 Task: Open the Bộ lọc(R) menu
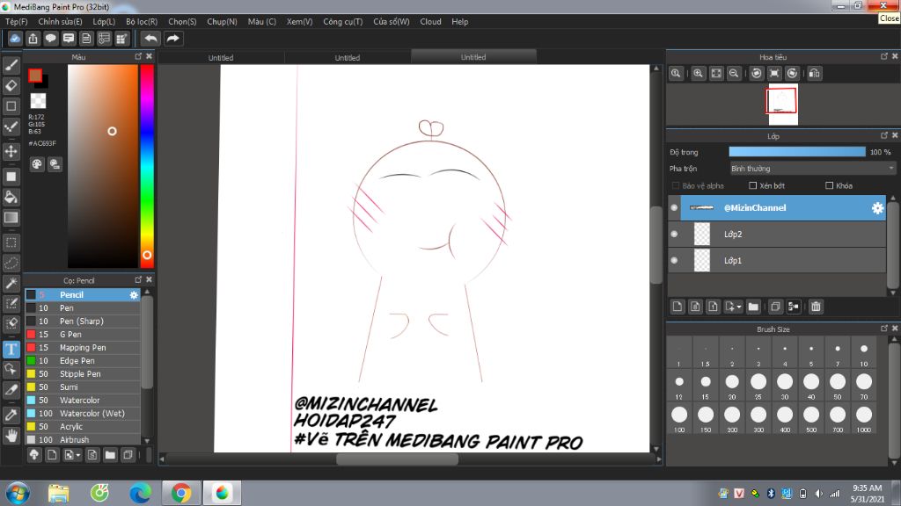[x=142, y=21]
